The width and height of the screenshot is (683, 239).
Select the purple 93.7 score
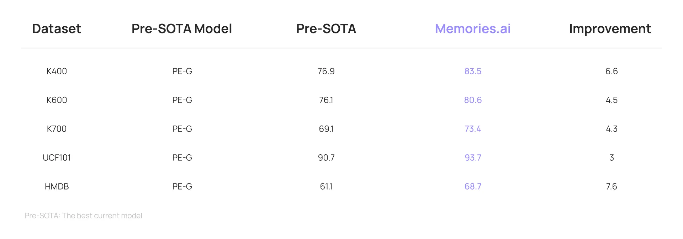point(472,158)
